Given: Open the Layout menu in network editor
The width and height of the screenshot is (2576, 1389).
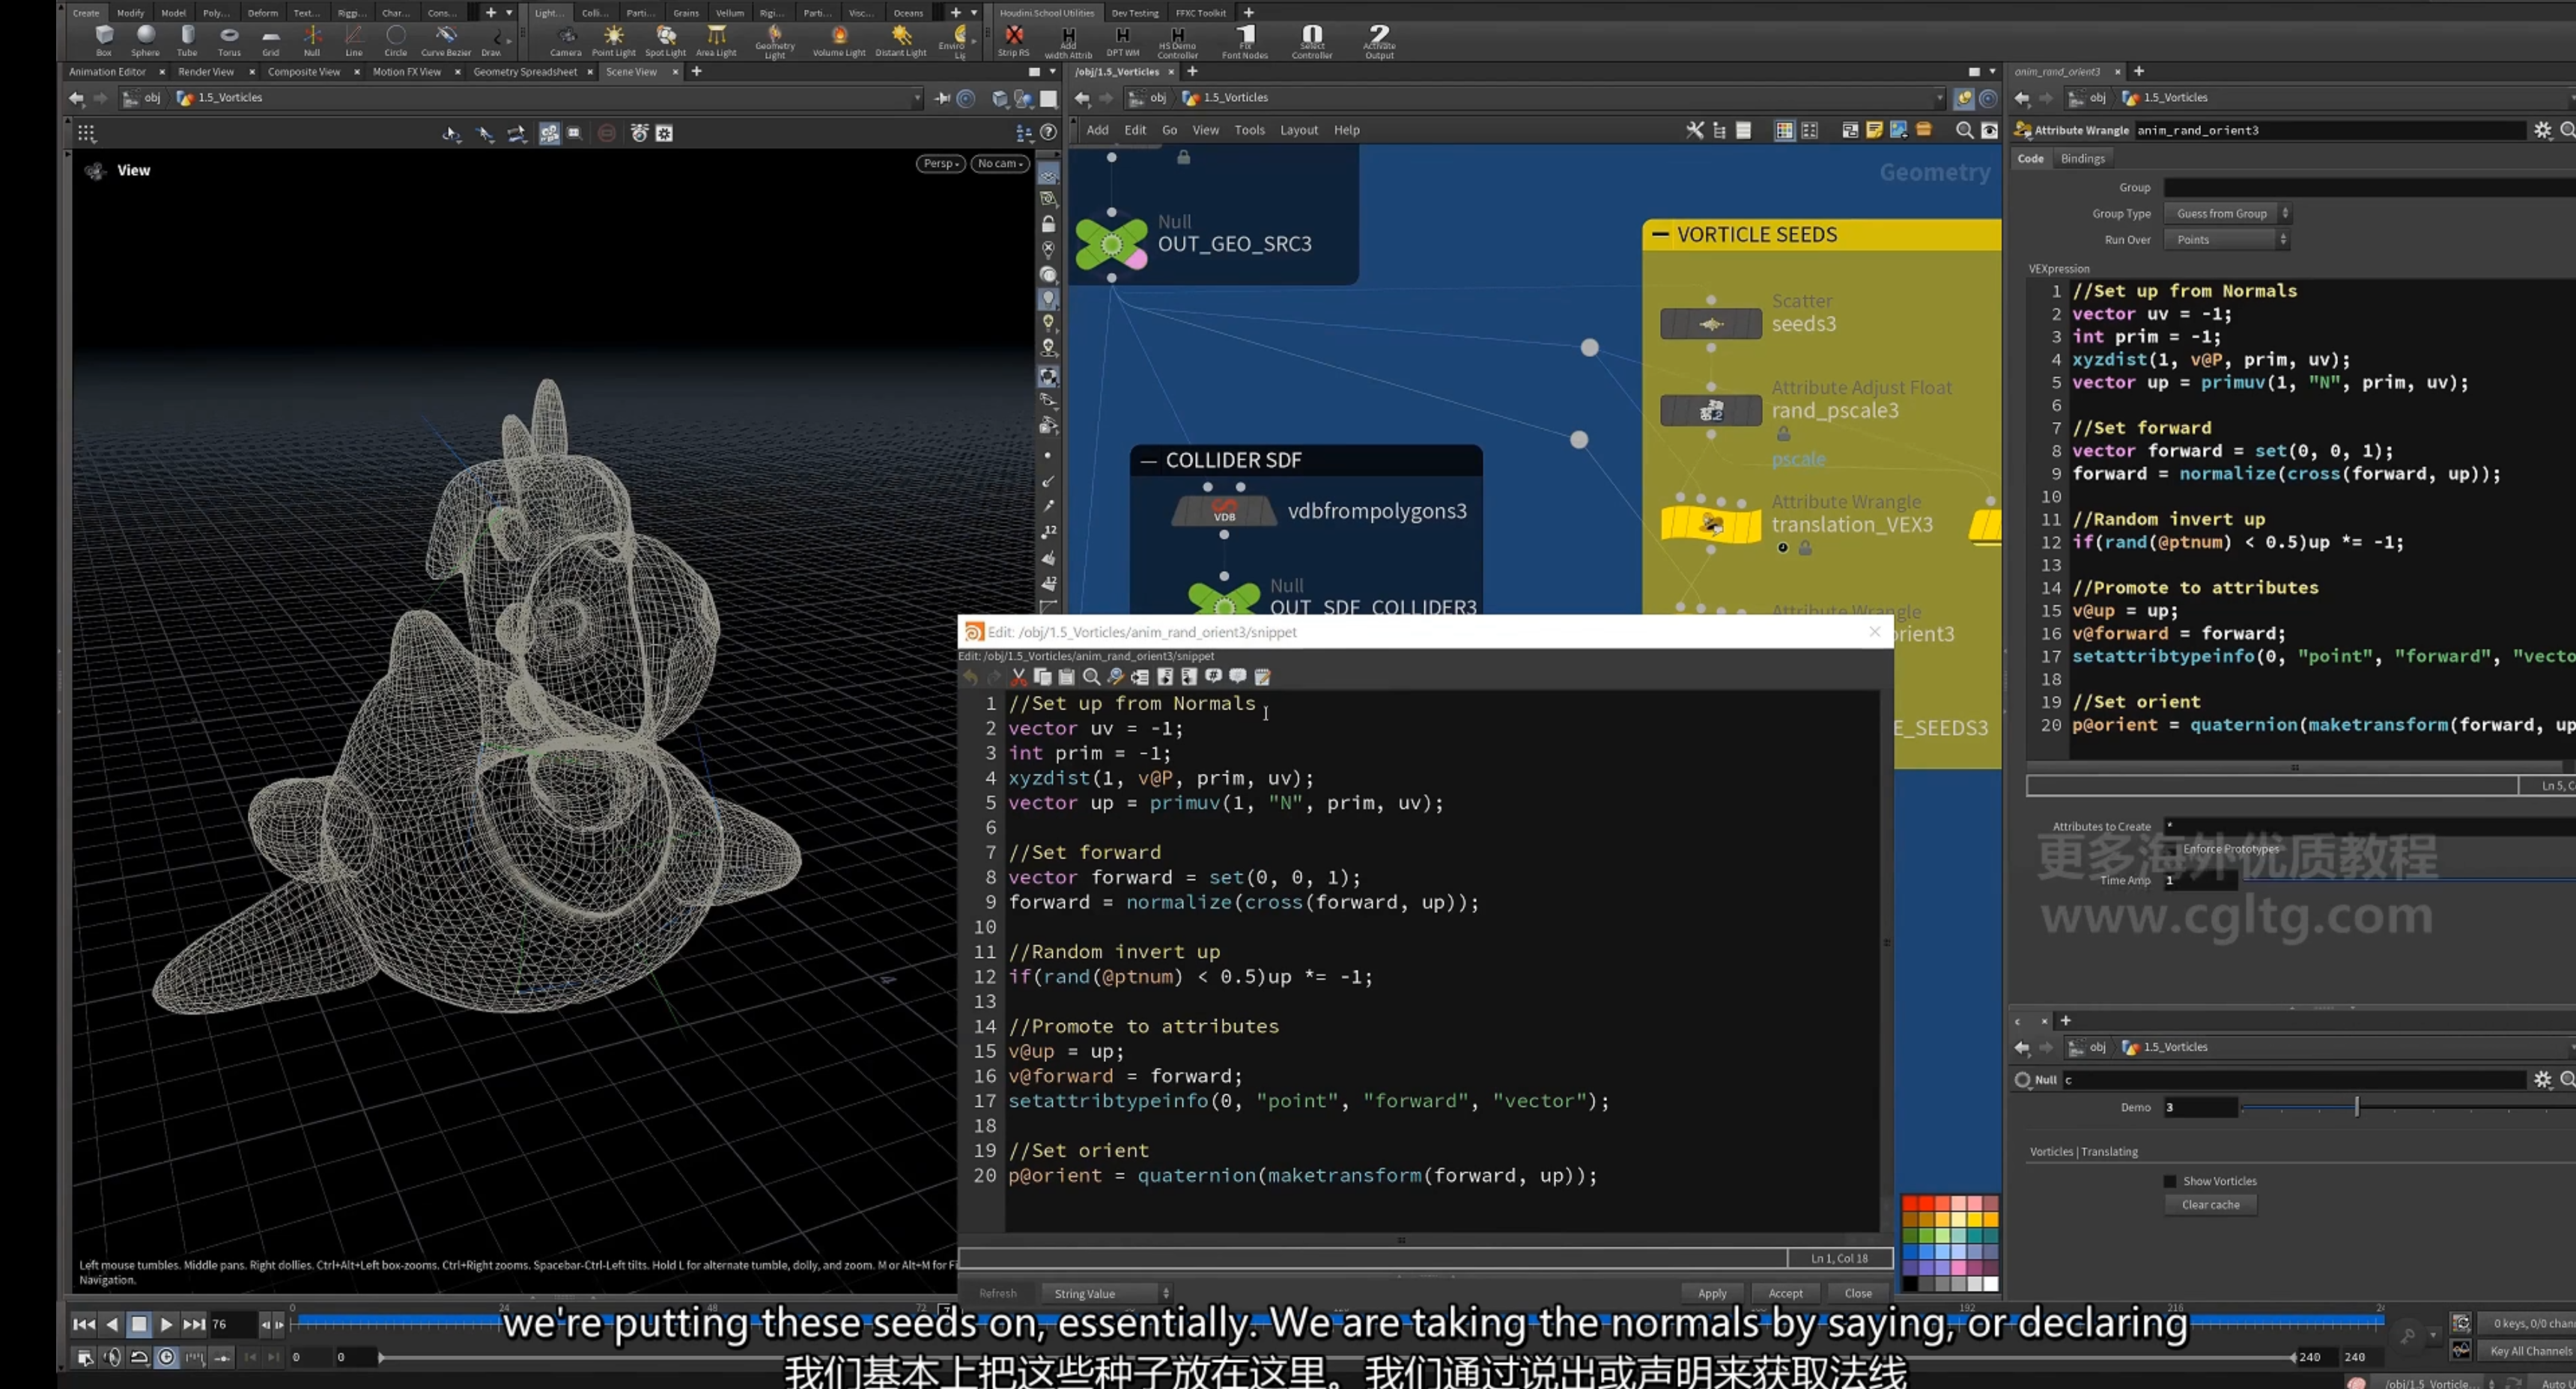Looking at the screenshot, I should coord(1298,130).
